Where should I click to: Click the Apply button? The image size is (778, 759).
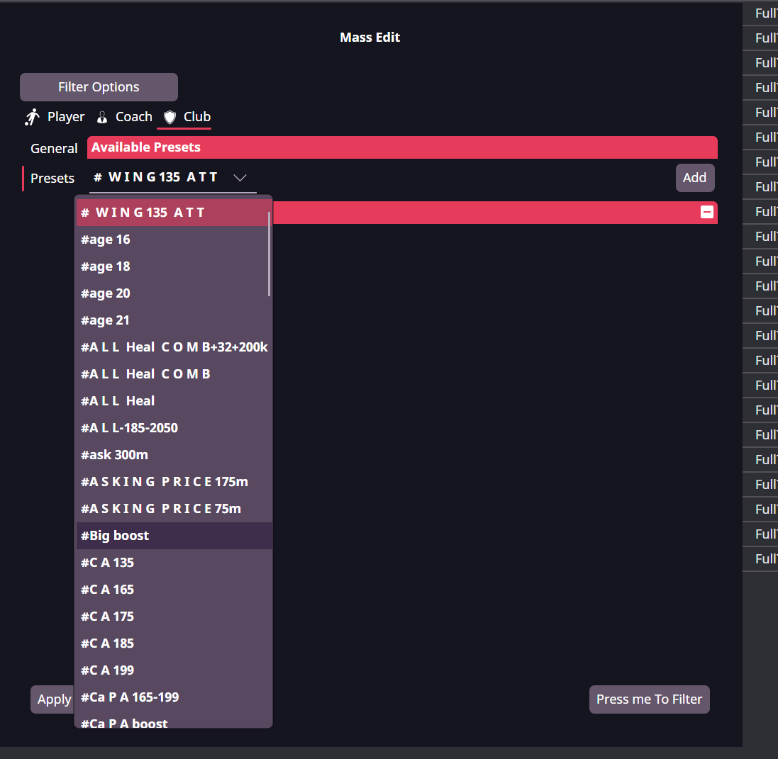[54, 699]
